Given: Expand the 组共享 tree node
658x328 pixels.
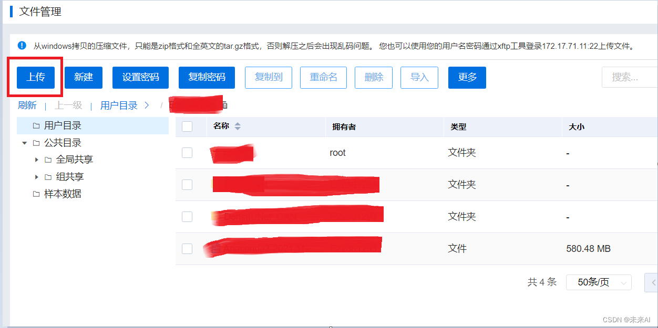Looking at the screenshot, I should point(36,176).
